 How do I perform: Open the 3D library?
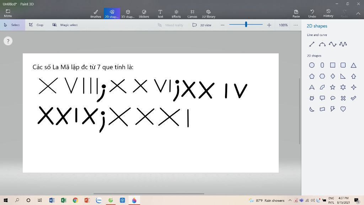(208, 14)
